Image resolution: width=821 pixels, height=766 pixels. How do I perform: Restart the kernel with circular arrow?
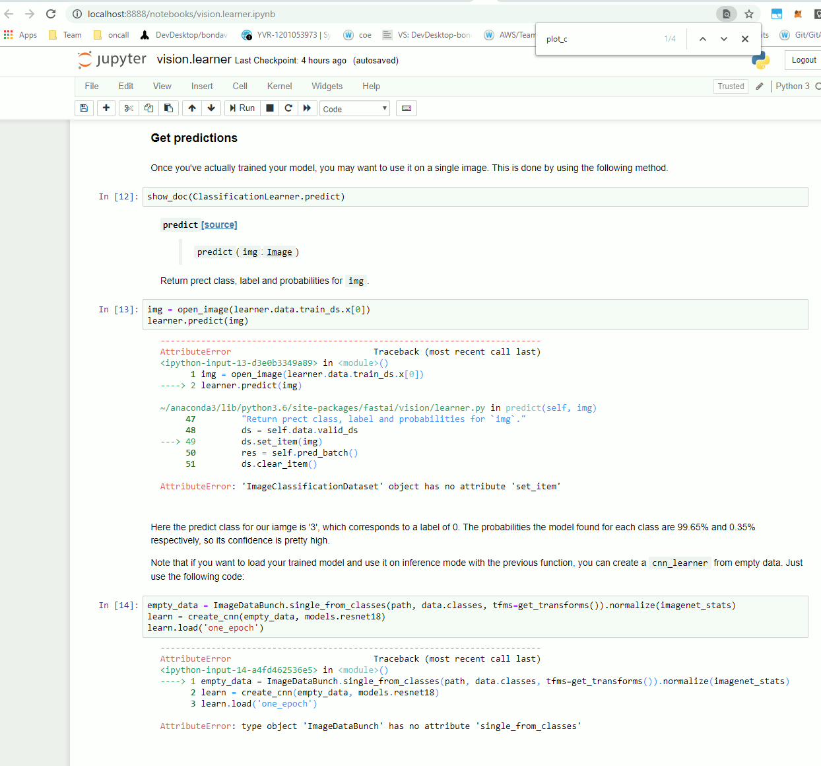pos(288,108)
